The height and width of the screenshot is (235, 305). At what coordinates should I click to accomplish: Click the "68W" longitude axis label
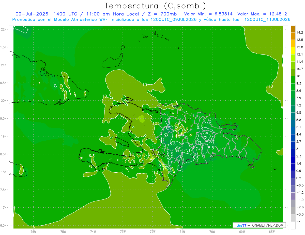[x=272, y=231]
